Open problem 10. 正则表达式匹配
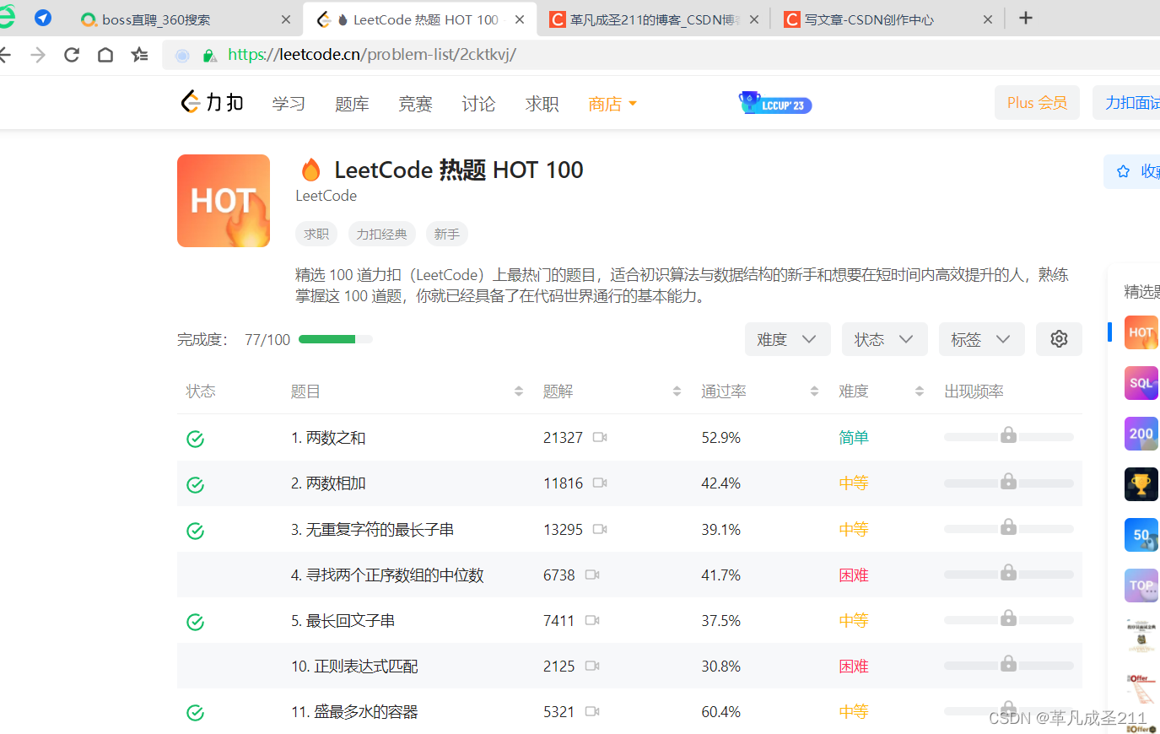Screen dimensions: 1160x734 click(354, 667)
